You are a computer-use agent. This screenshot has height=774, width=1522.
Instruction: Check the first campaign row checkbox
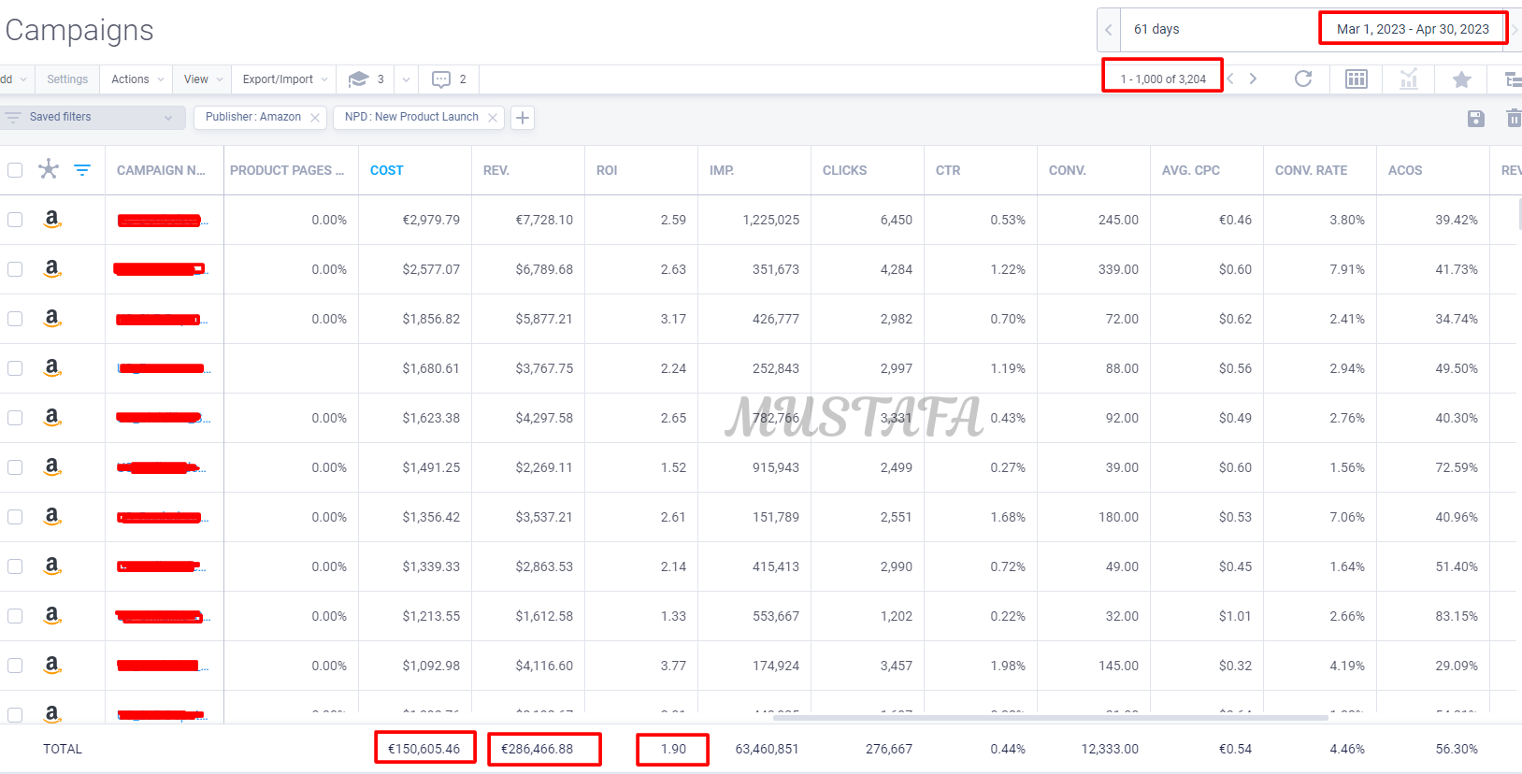click(x=15, y=220)
